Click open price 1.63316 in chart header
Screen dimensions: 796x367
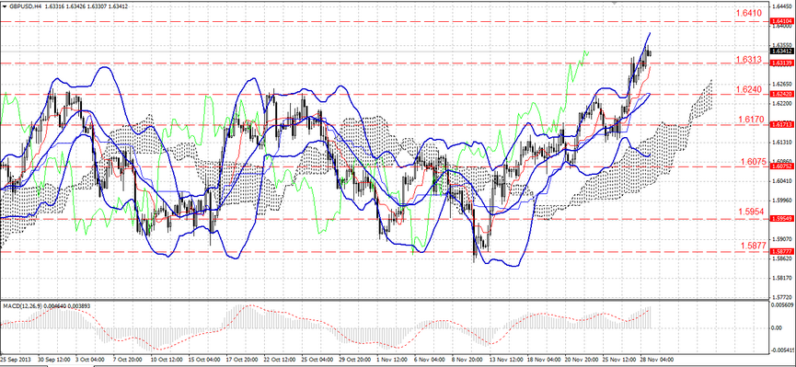tap(55, 6)
